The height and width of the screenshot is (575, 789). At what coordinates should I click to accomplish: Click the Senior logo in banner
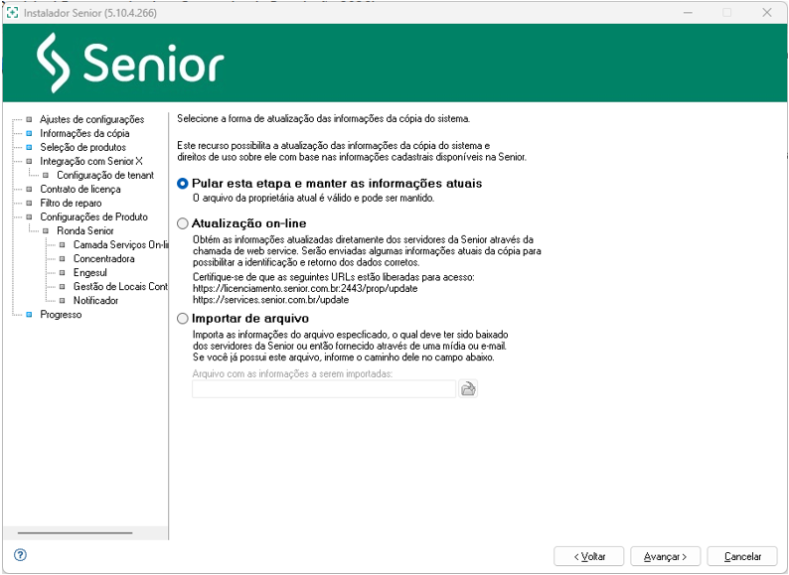point(130,63)
